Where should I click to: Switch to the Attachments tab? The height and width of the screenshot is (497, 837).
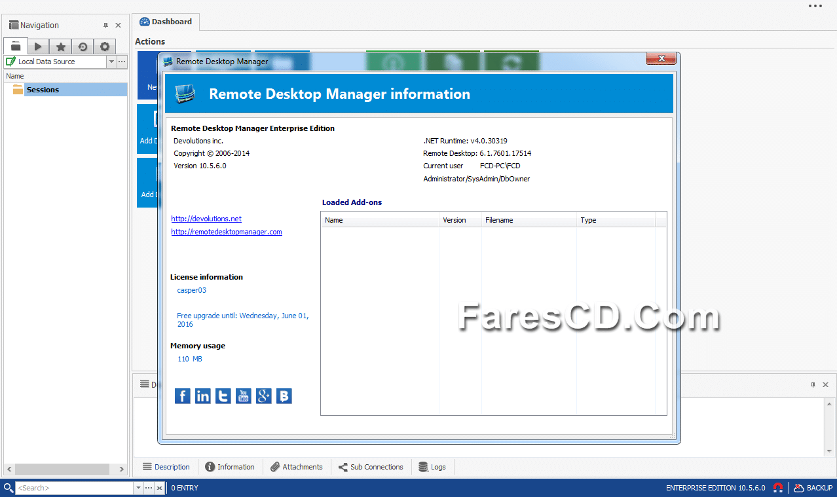tap(297, 467)
